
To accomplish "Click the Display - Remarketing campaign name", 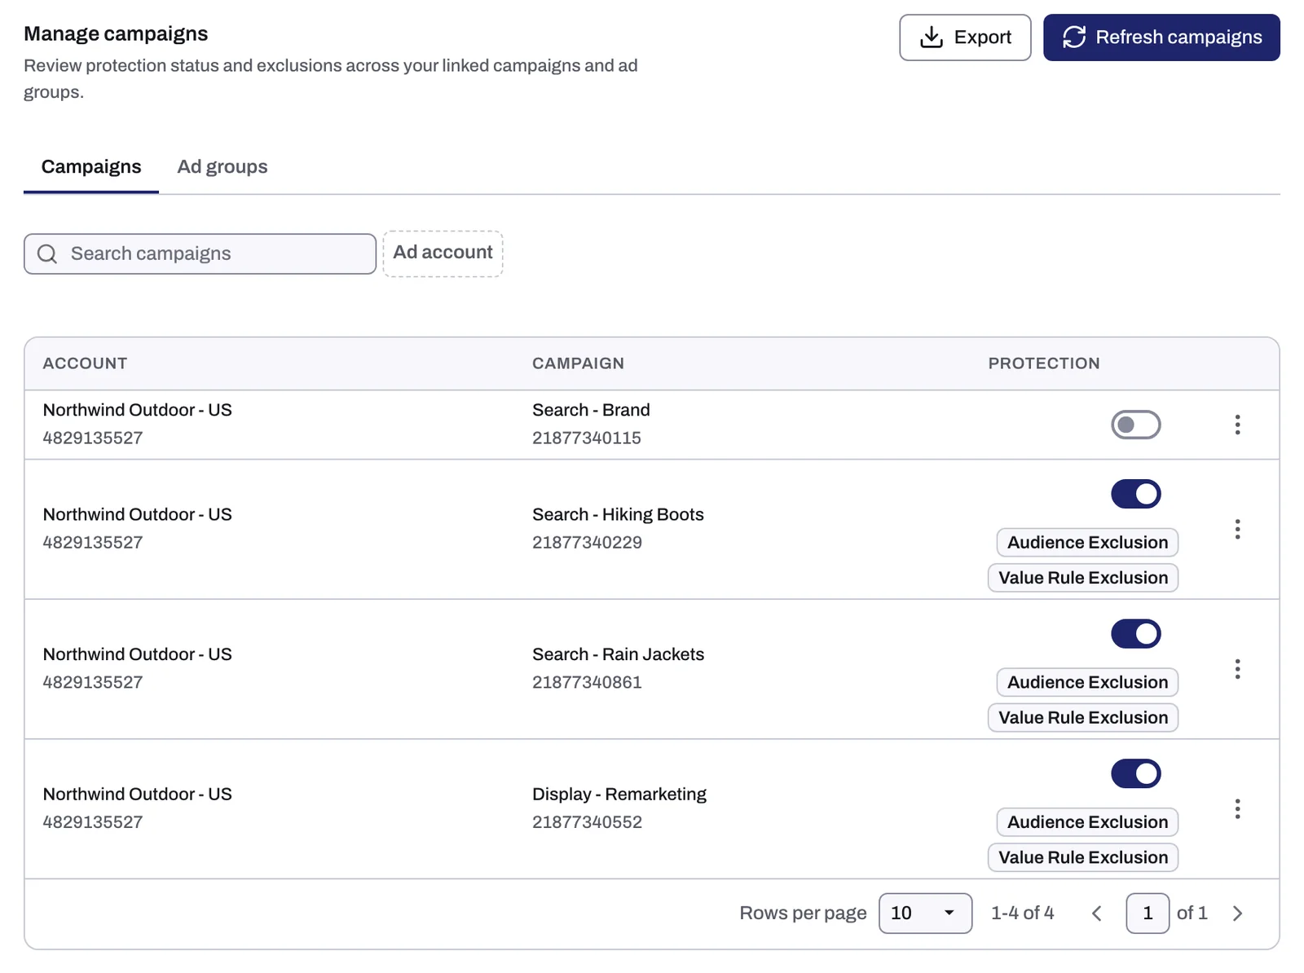I will 619,795.
